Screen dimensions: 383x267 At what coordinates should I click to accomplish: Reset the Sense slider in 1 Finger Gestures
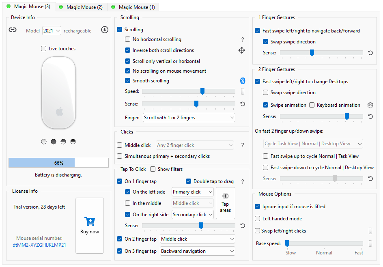[370, 53]
